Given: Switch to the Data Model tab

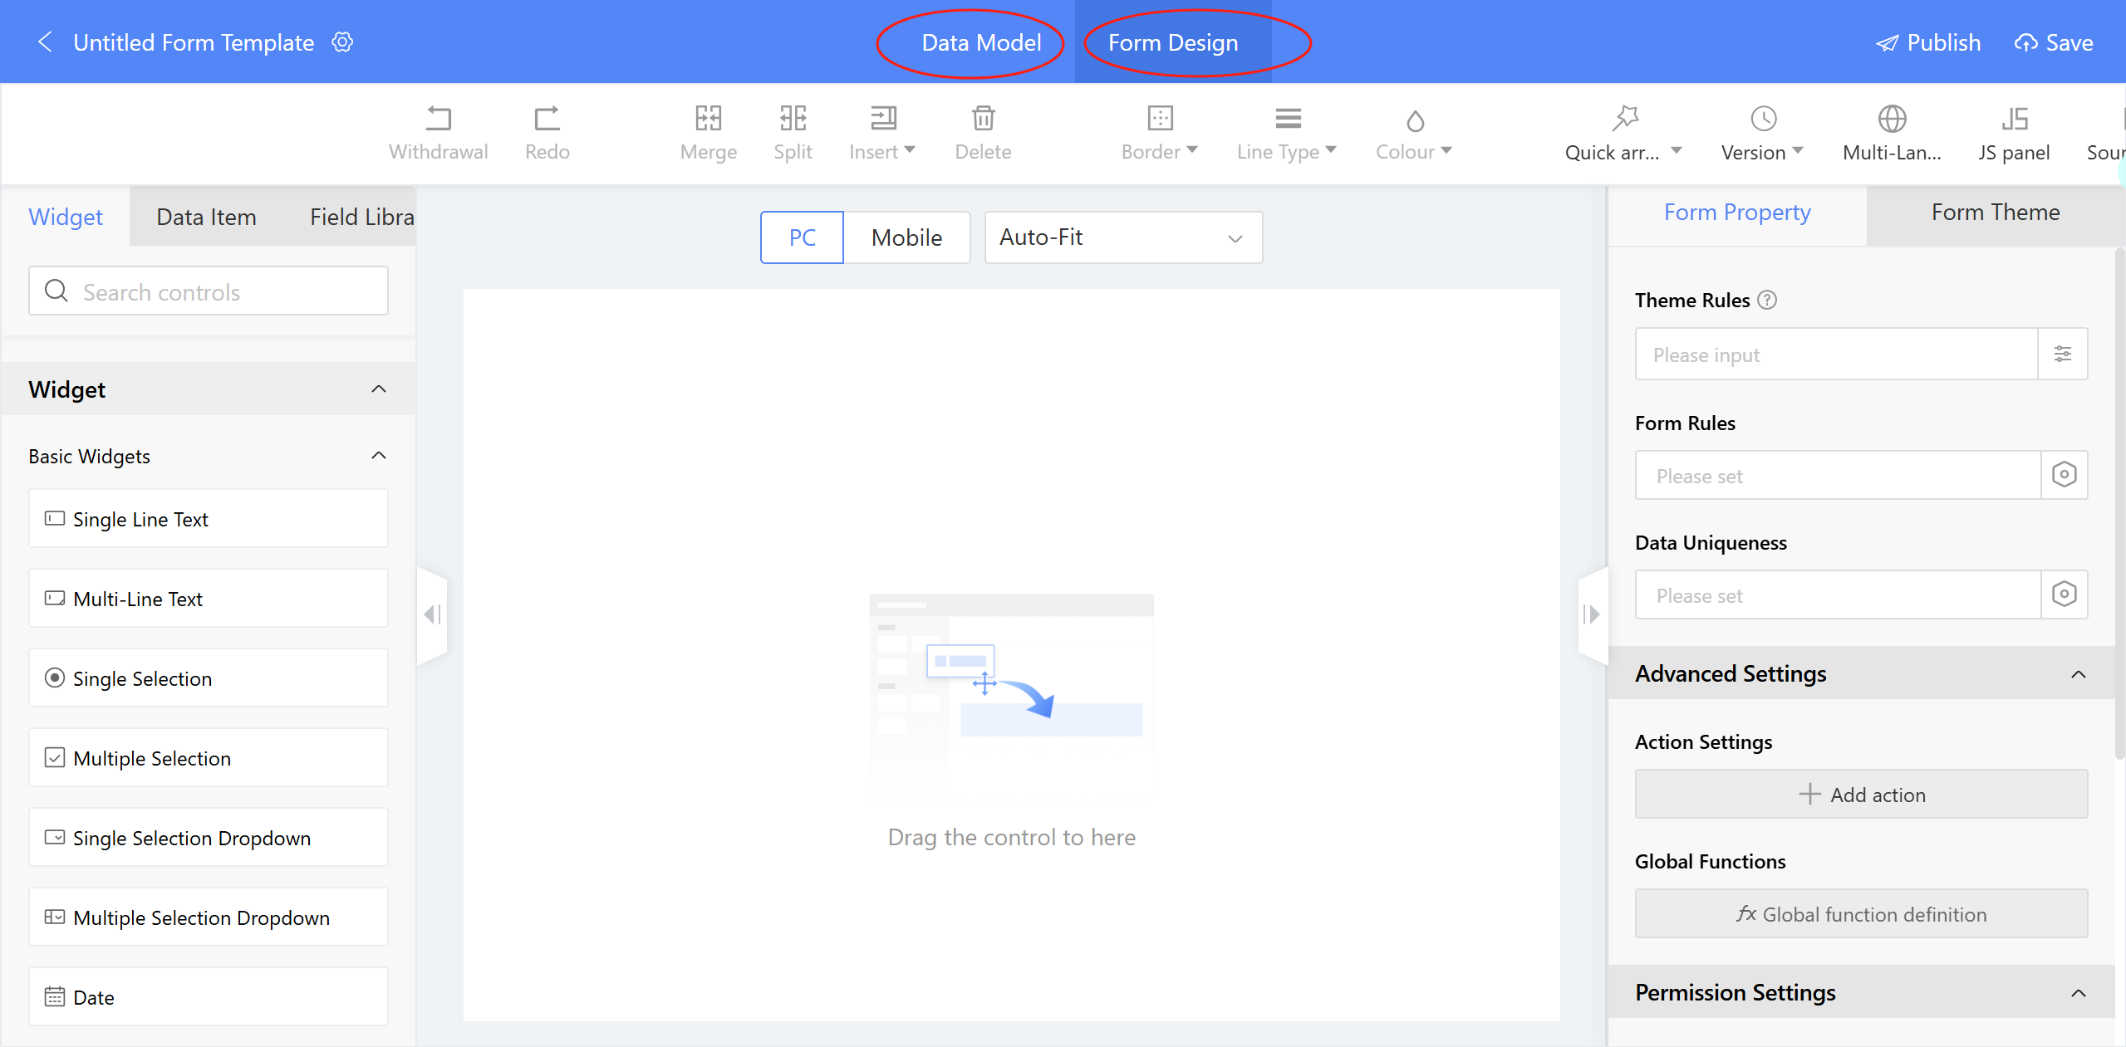Looking at the screenshot, I should (980, 42).
